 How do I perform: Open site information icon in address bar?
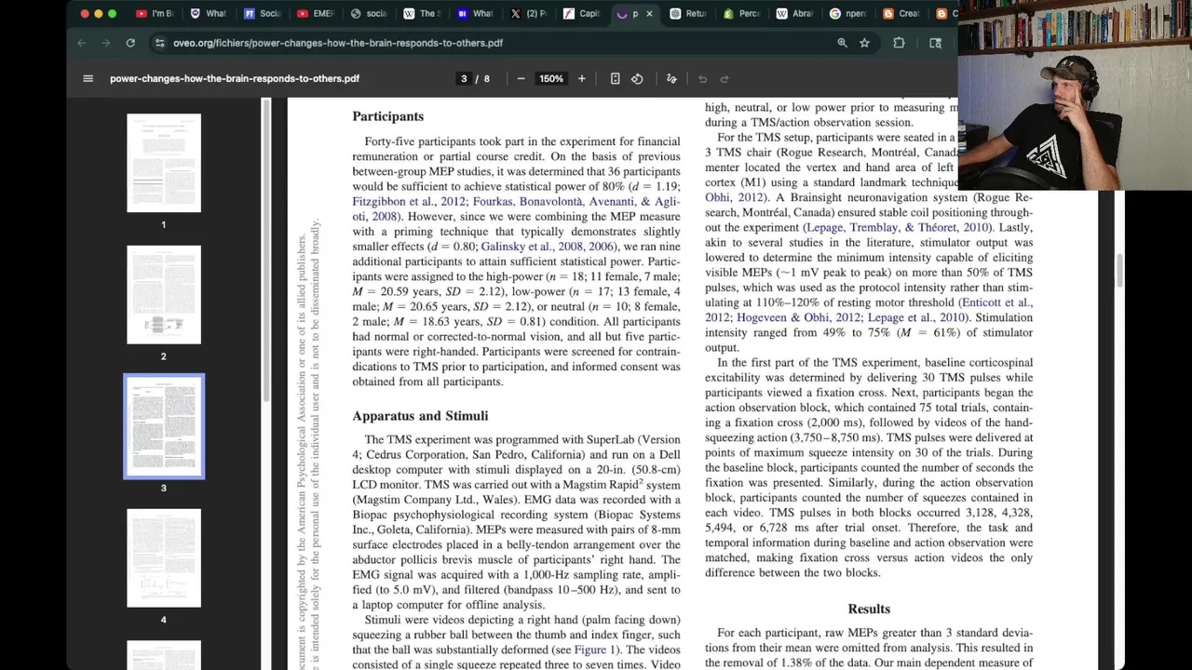[x=160, y=43]
